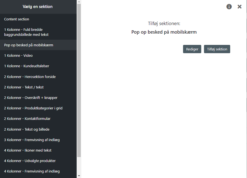The width and height of the screenshot is (247, 178).
Task: Select Content section in the list
Action: [38, 19]
